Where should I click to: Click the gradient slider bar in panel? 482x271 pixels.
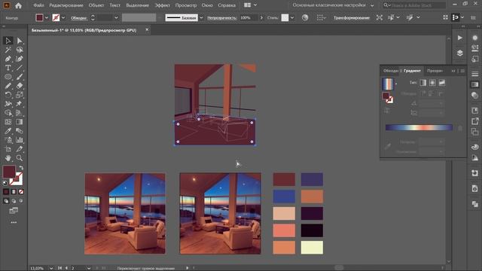click(x=419, y=127)
